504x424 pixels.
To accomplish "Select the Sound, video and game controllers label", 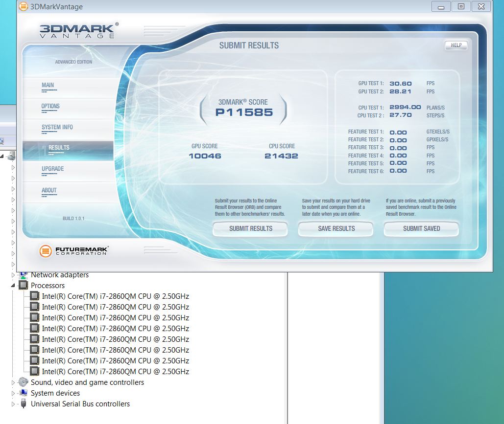I will [87, 382].
